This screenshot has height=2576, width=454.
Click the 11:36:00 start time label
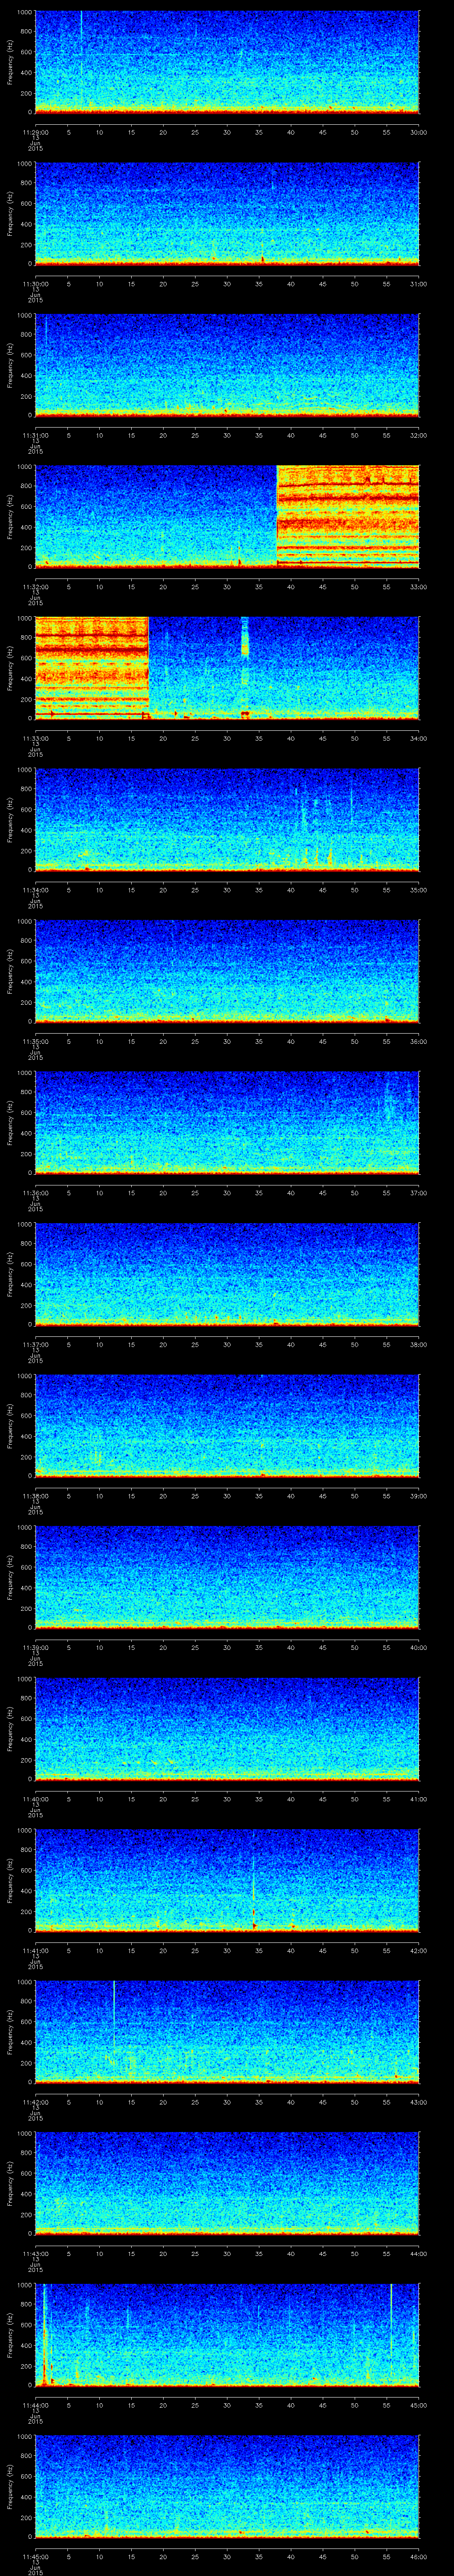coord(35,1192)
